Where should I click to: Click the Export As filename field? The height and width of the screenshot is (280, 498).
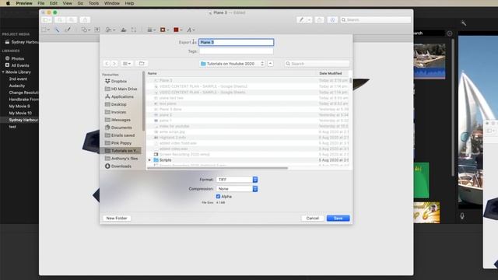click(236, 42)
